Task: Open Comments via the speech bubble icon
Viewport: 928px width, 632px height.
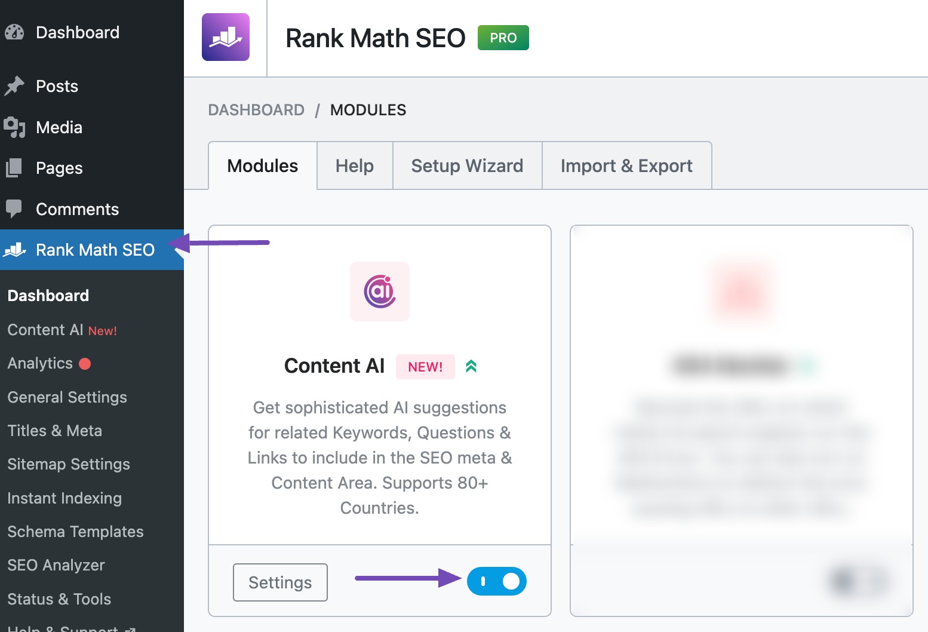Action: coord(14,208)
